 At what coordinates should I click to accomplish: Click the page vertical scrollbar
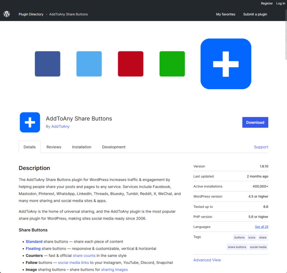[286, 34]
